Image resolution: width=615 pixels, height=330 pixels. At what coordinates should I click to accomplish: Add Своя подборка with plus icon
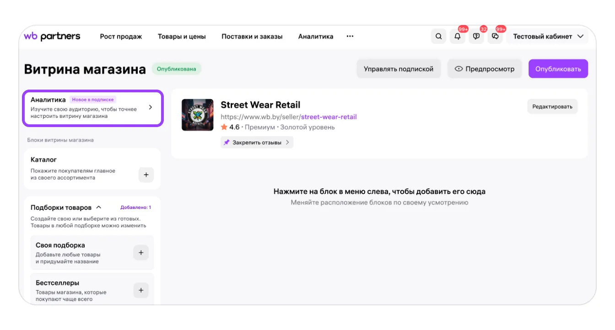(x=141, y=253)
